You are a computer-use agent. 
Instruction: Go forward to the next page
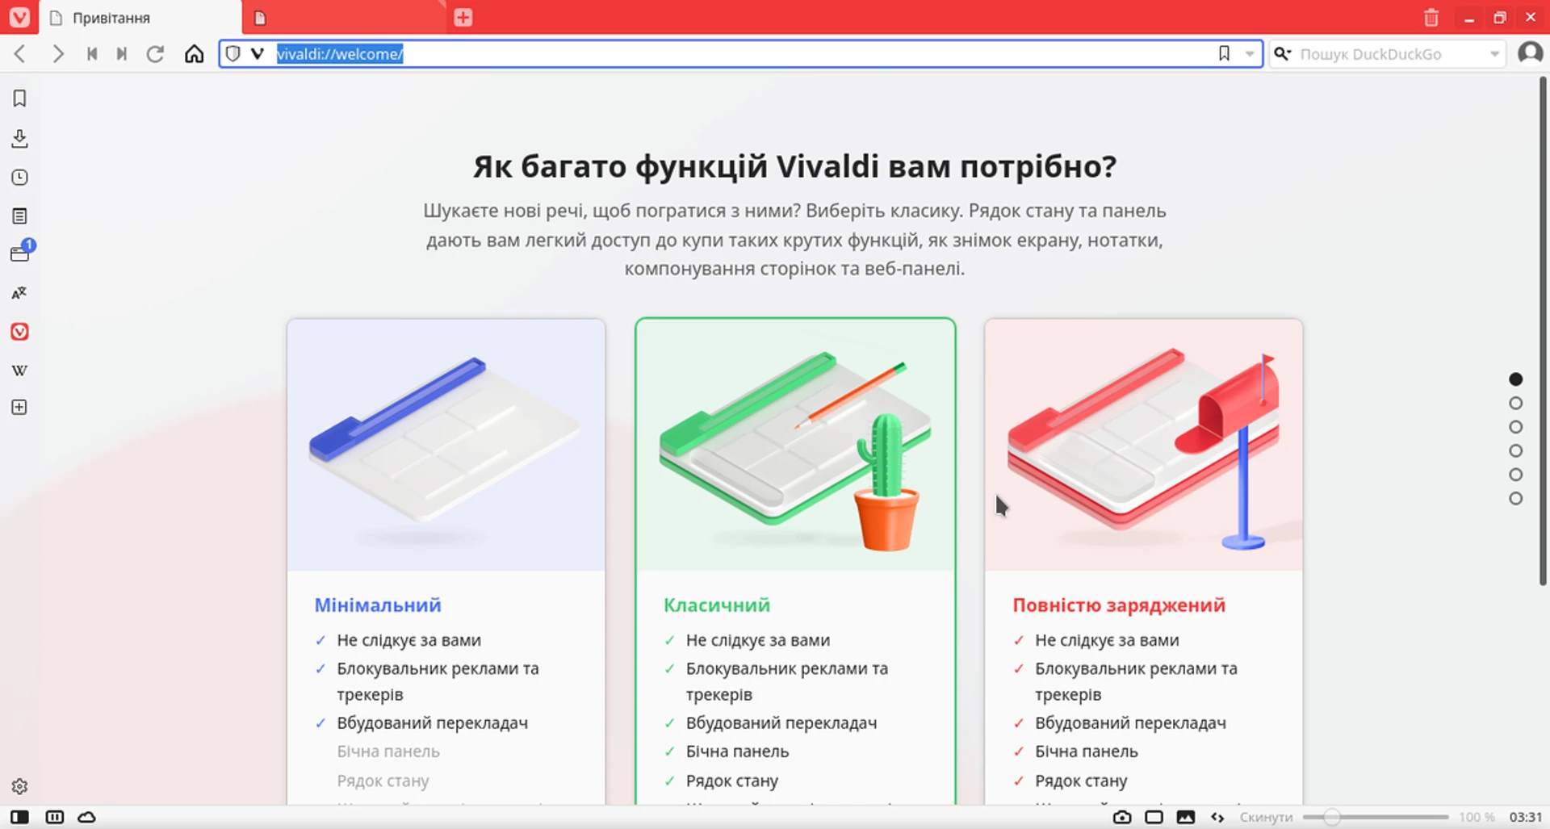pyautogui.click(x=57, y=54)
